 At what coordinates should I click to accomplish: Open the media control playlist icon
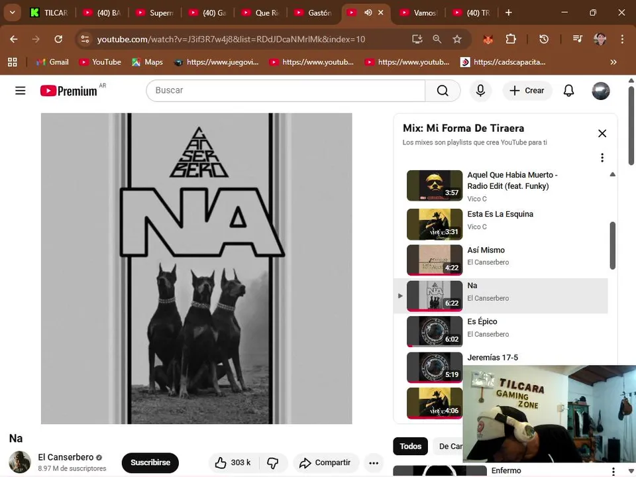click(x=577, y=39)
